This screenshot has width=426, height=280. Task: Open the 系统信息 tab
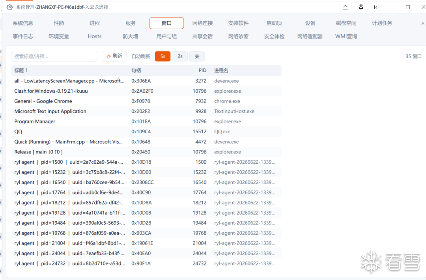[x=23, y=23]
